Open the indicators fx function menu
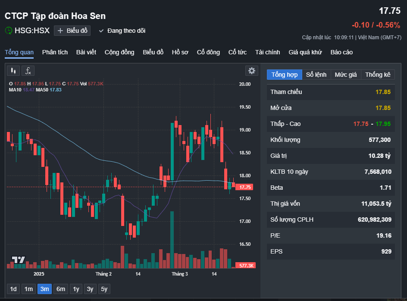 pyautogui.click(x=28, y=71)
